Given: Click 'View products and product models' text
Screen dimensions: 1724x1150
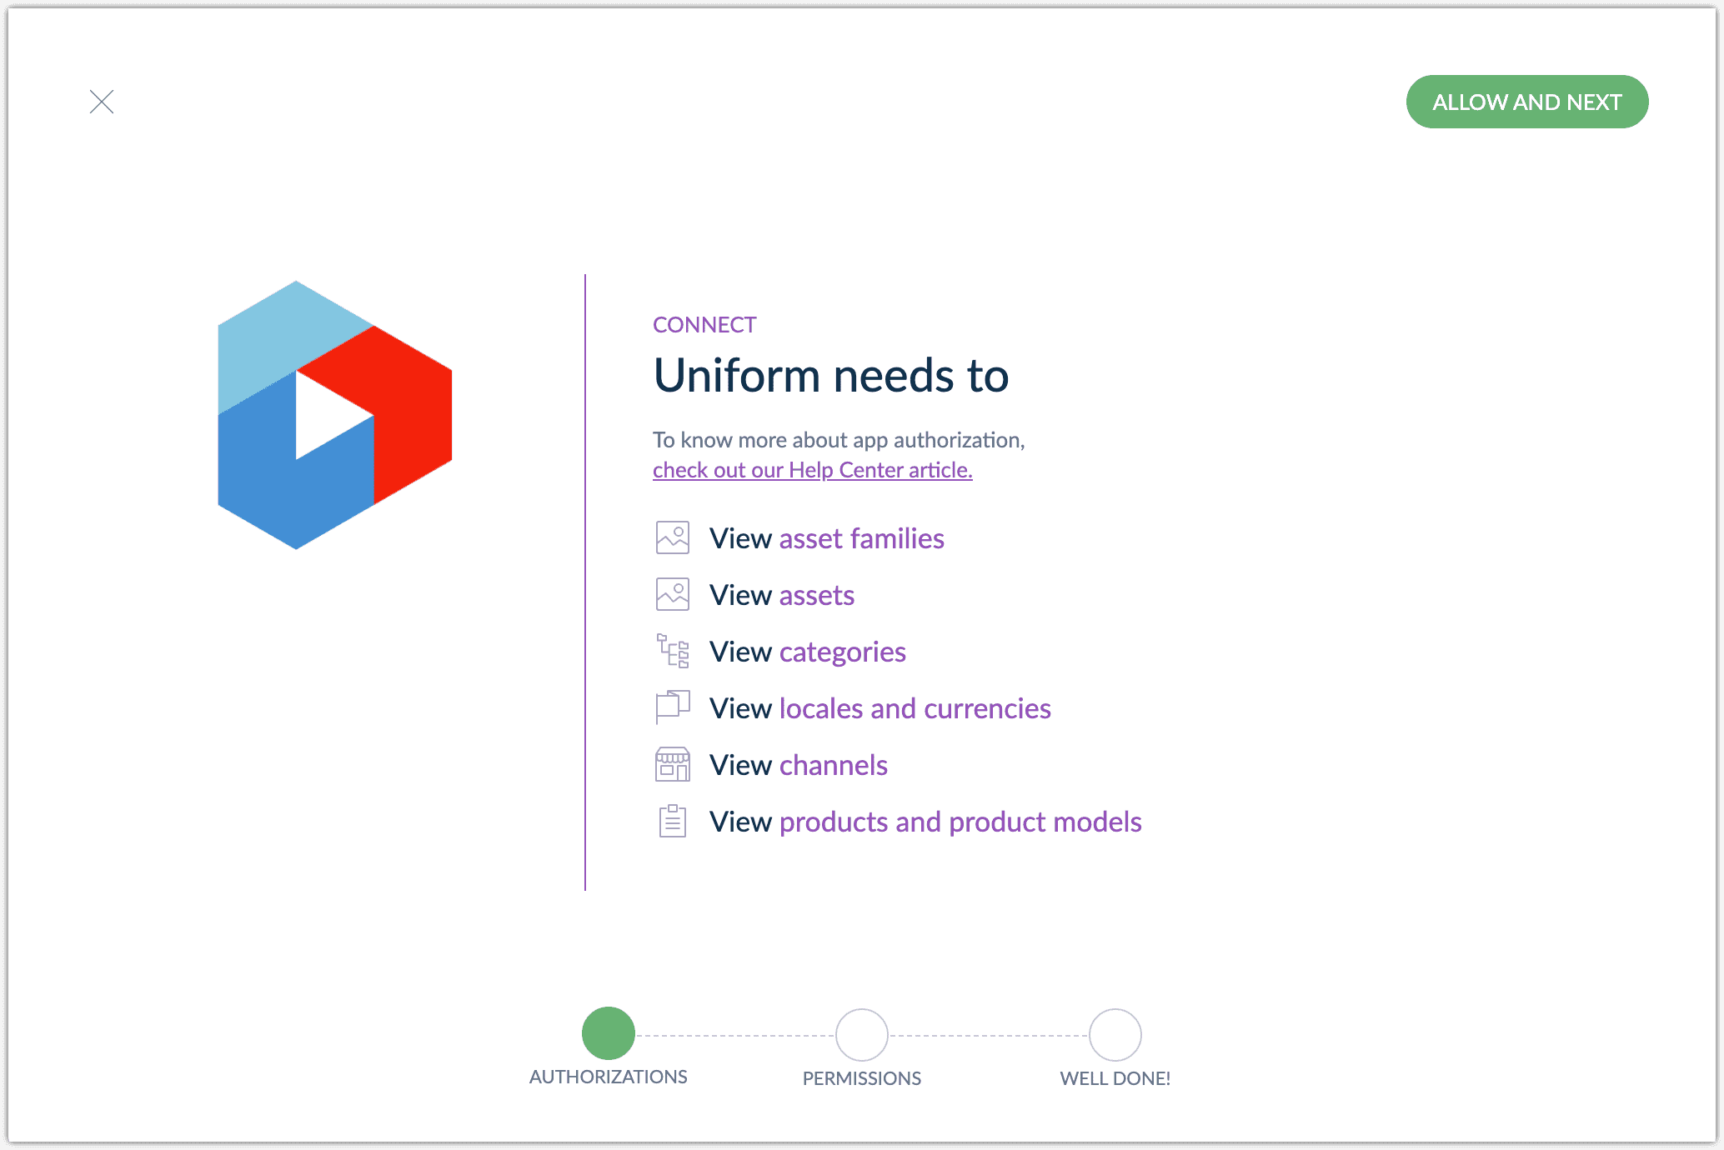Looking at the screenshot, I should pyautogui.click(x=925, y=822).
